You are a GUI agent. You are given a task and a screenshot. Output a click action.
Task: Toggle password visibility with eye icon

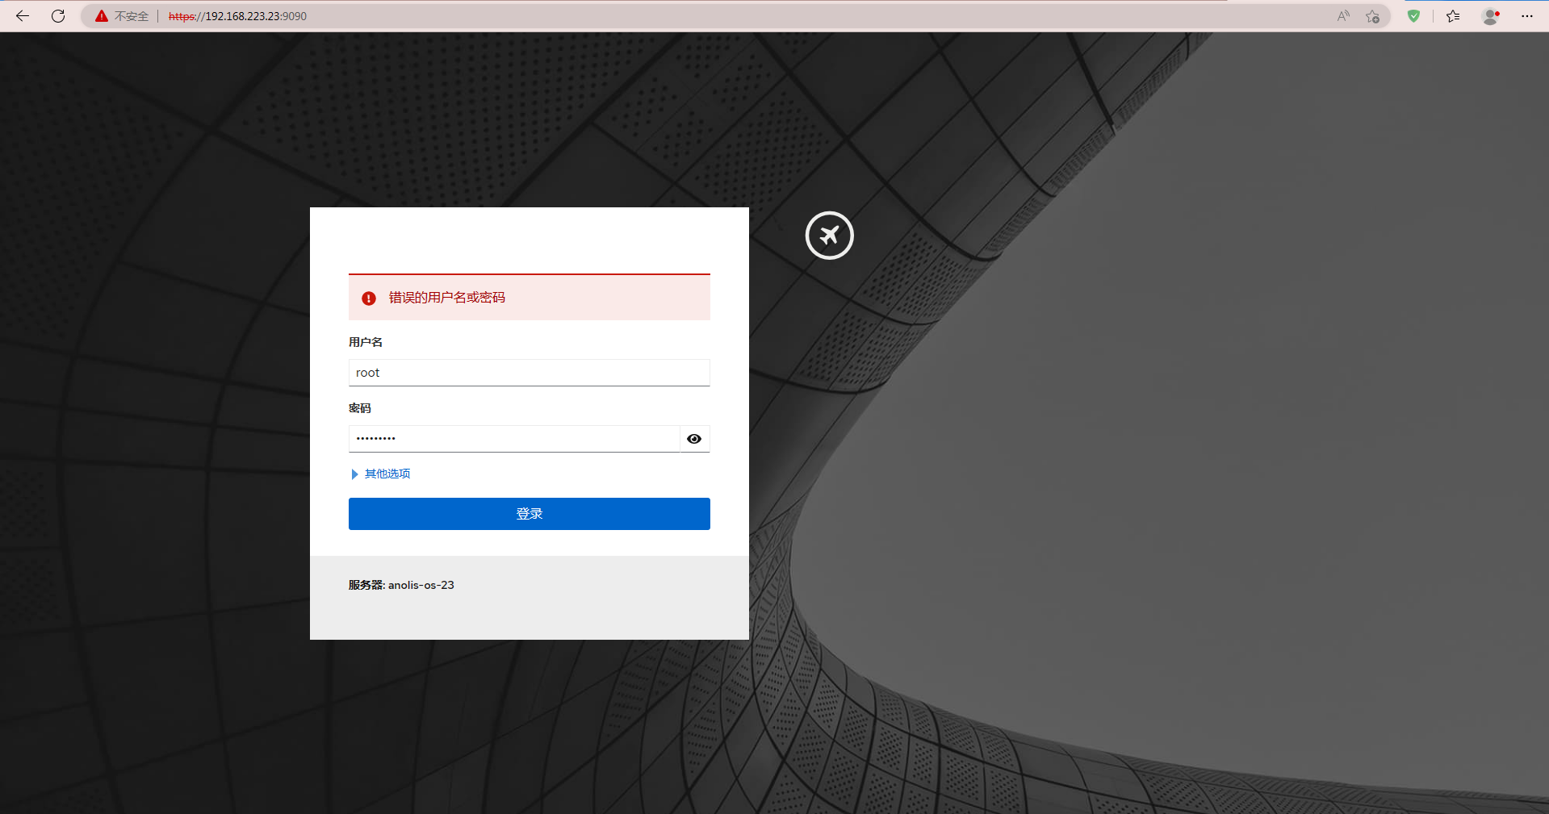694,439
